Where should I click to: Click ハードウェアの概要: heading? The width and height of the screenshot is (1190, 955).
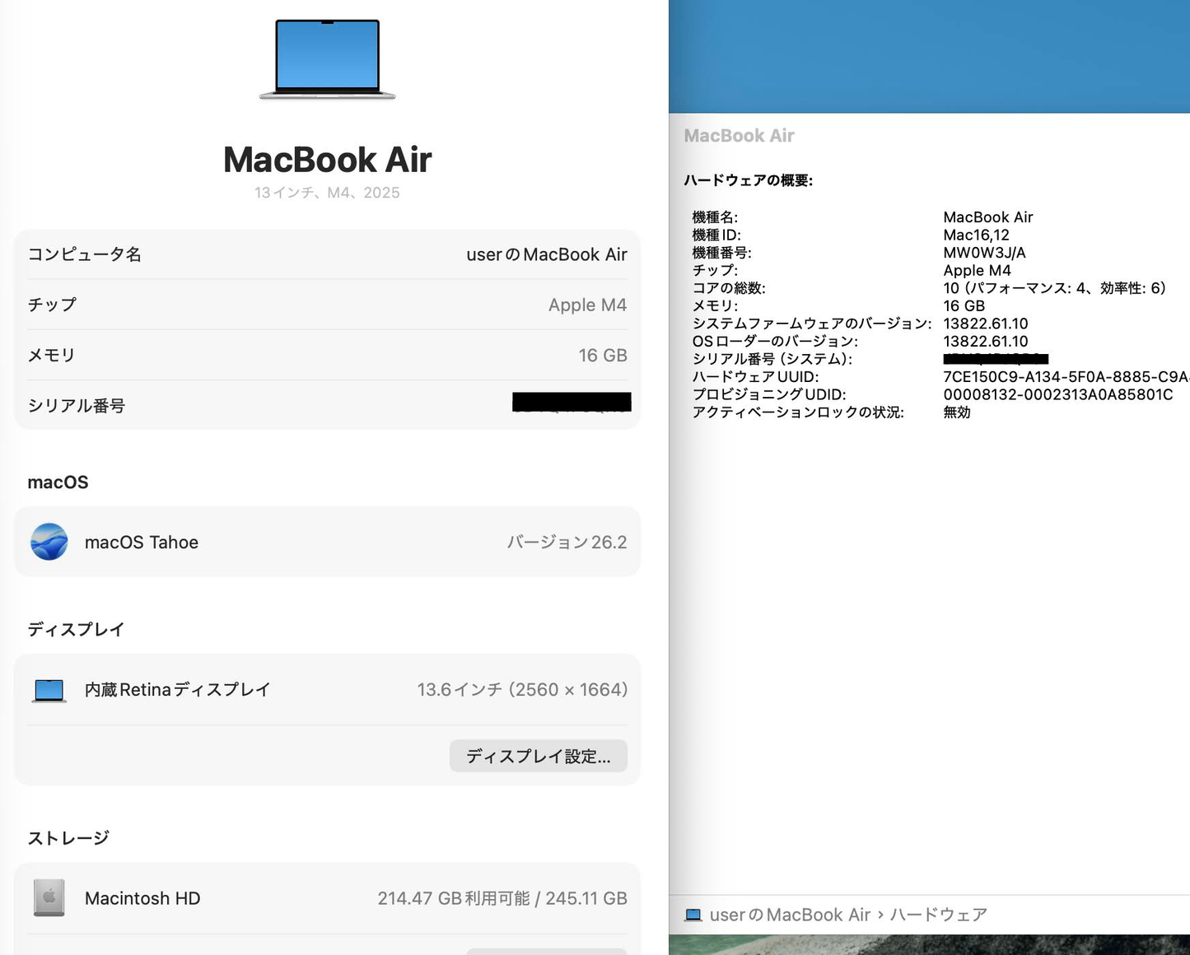click(x=749, y=180)
